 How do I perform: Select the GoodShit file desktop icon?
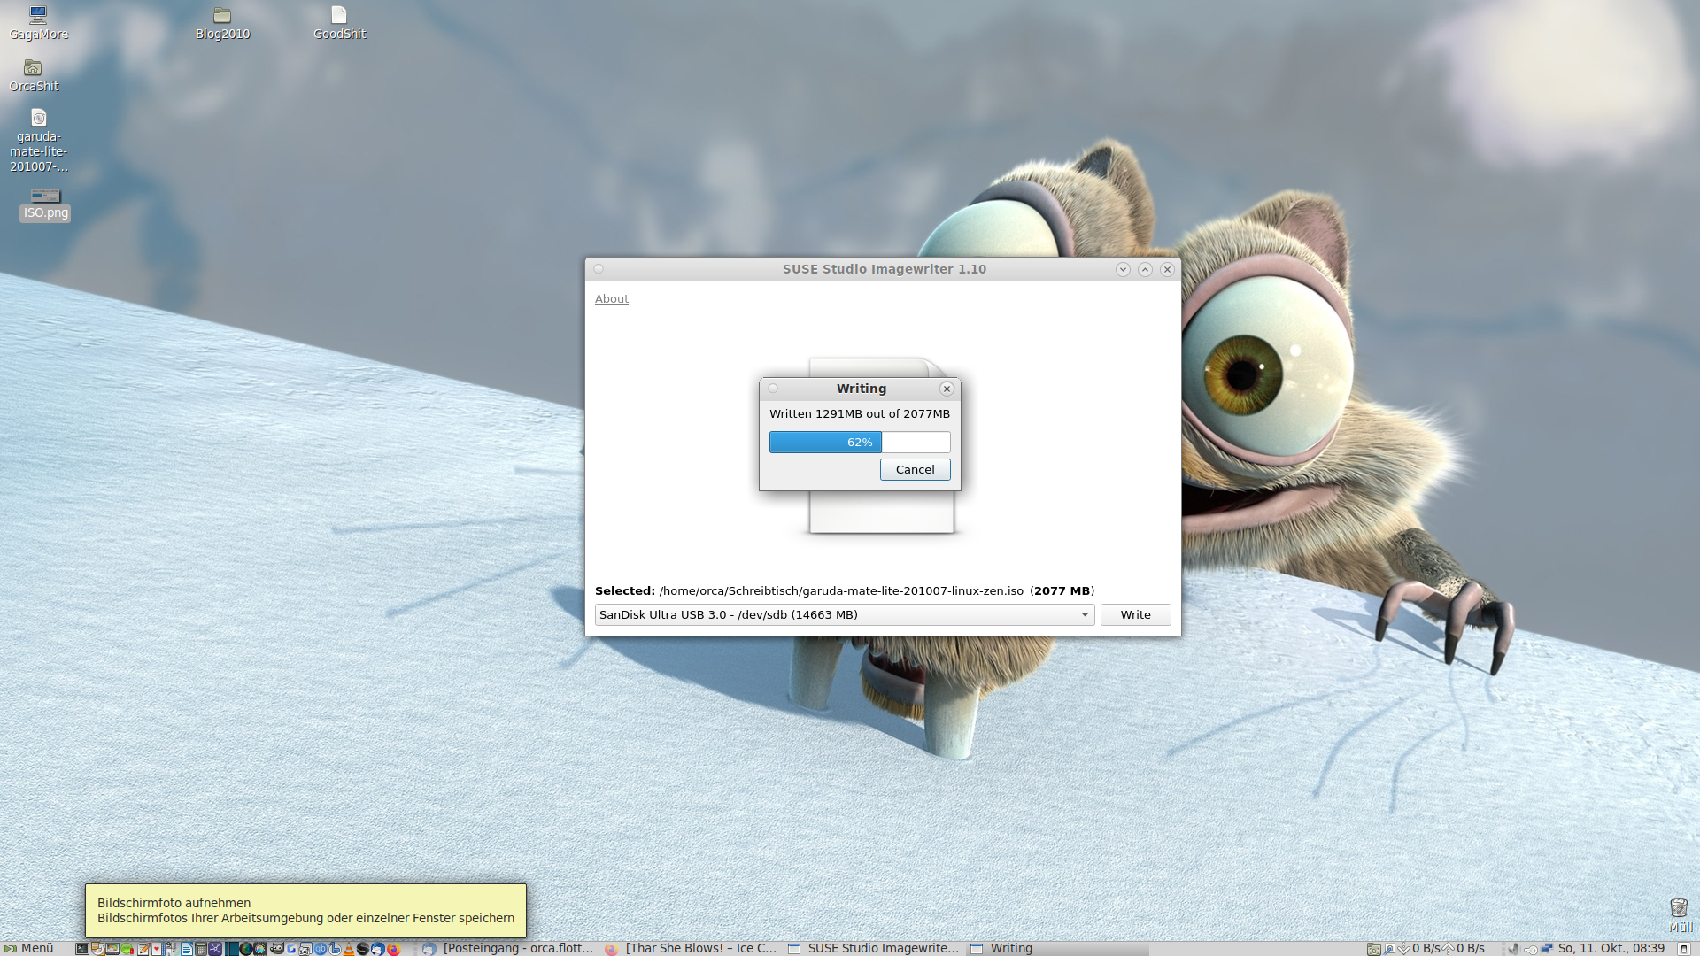coord(339,23)
